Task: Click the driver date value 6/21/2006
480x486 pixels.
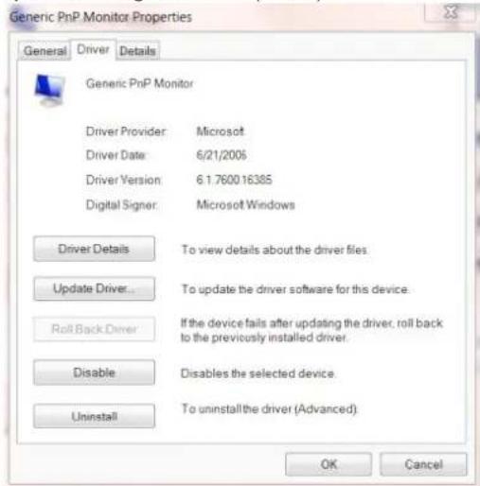Action: click(222, 155)
